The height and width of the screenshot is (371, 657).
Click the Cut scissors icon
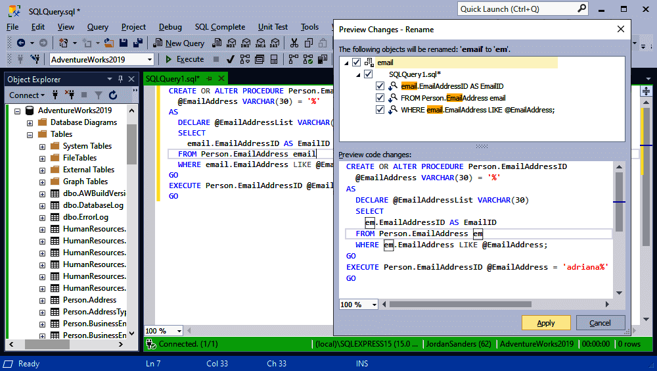(294, 43)
